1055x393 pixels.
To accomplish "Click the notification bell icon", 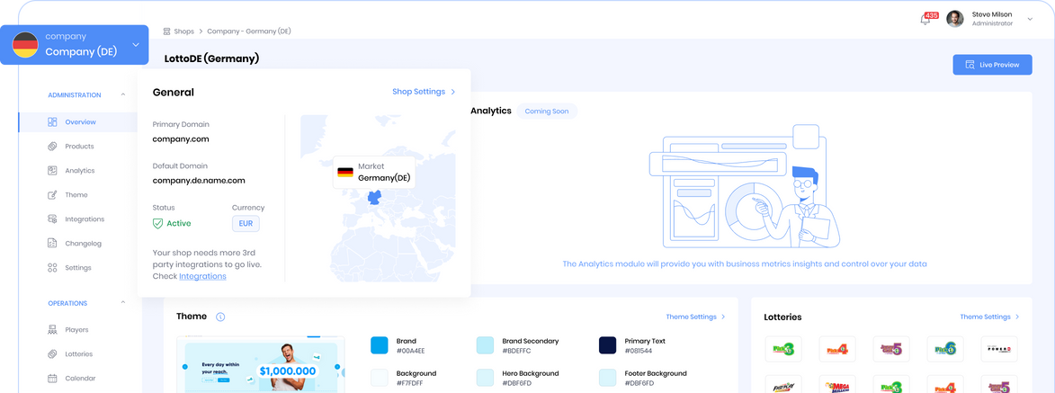I will pos(925,19).
